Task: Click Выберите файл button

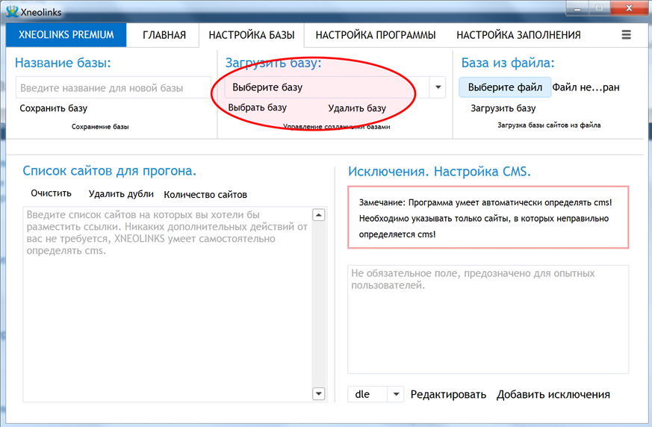Action: (505, 87)
